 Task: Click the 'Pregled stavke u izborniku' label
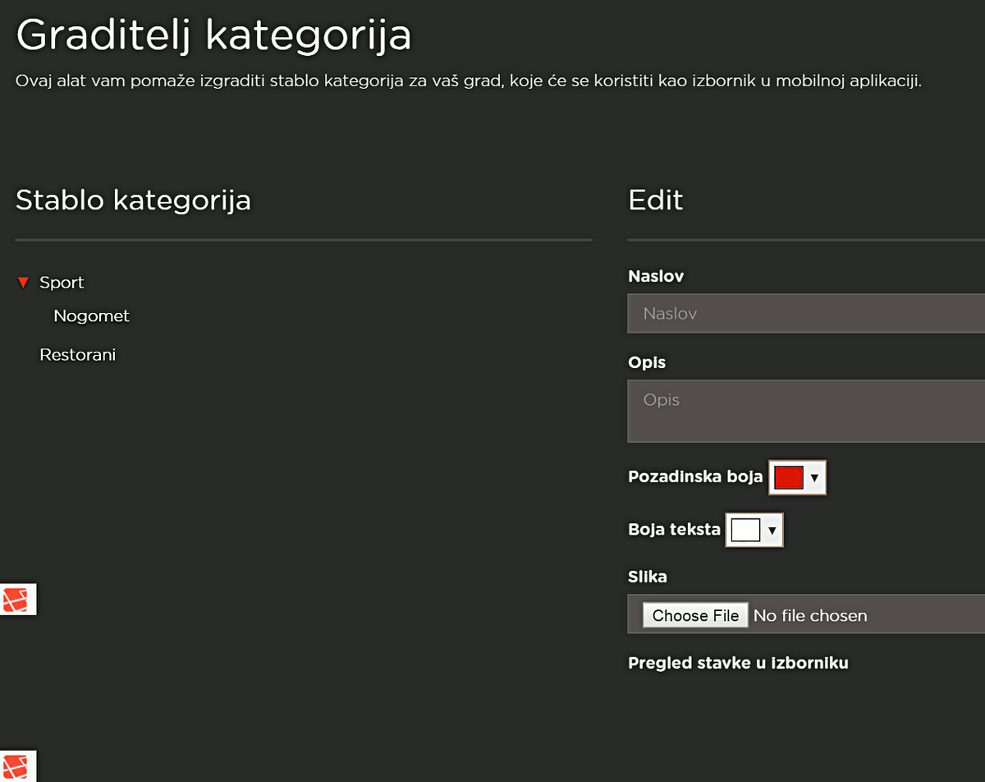738,663
